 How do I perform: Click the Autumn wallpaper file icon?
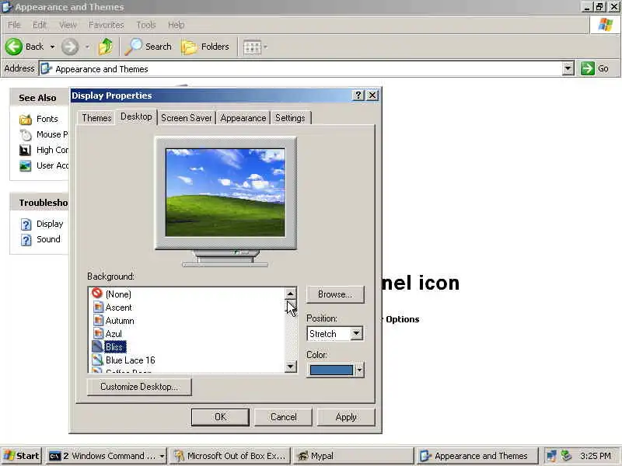98,320
